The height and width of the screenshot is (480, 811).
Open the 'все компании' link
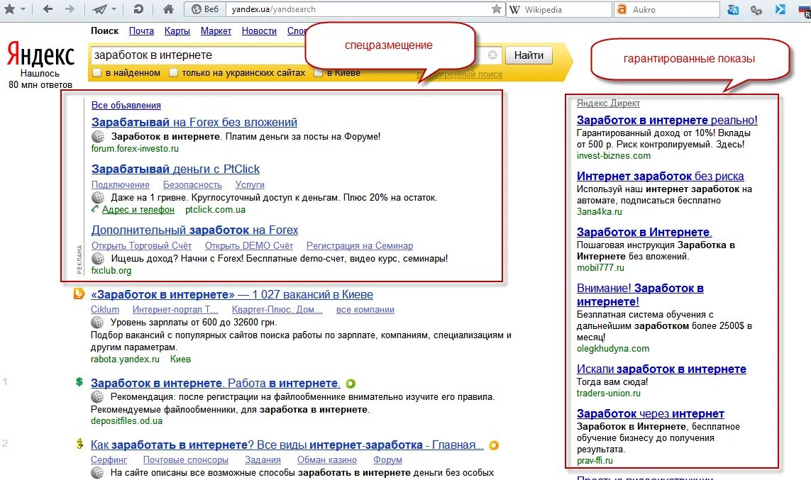pos(365,310)
